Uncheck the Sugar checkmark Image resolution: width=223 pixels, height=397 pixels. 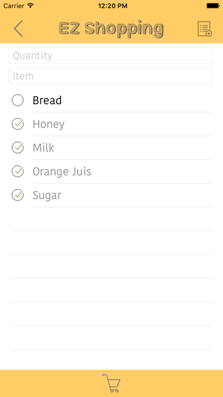18,195
